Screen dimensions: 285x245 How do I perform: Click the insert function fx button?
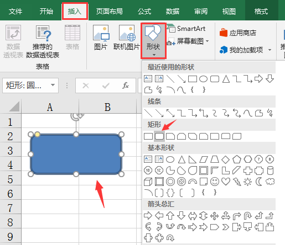tap(126, 86)
